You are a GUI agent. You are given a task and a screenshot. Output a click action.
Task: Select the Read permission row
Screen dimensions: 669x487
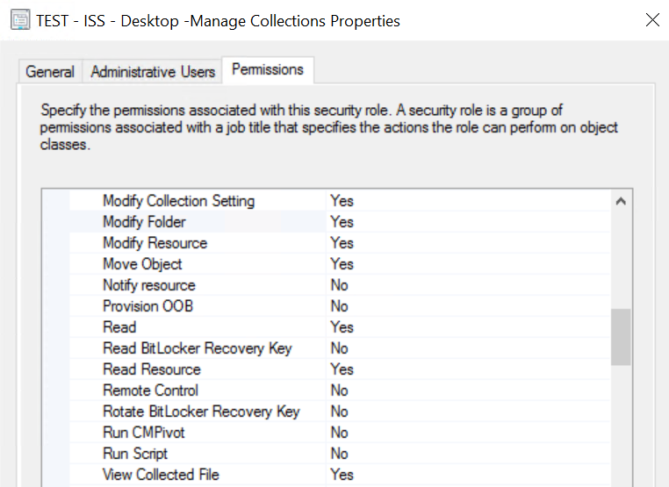[x=340, y=327]
